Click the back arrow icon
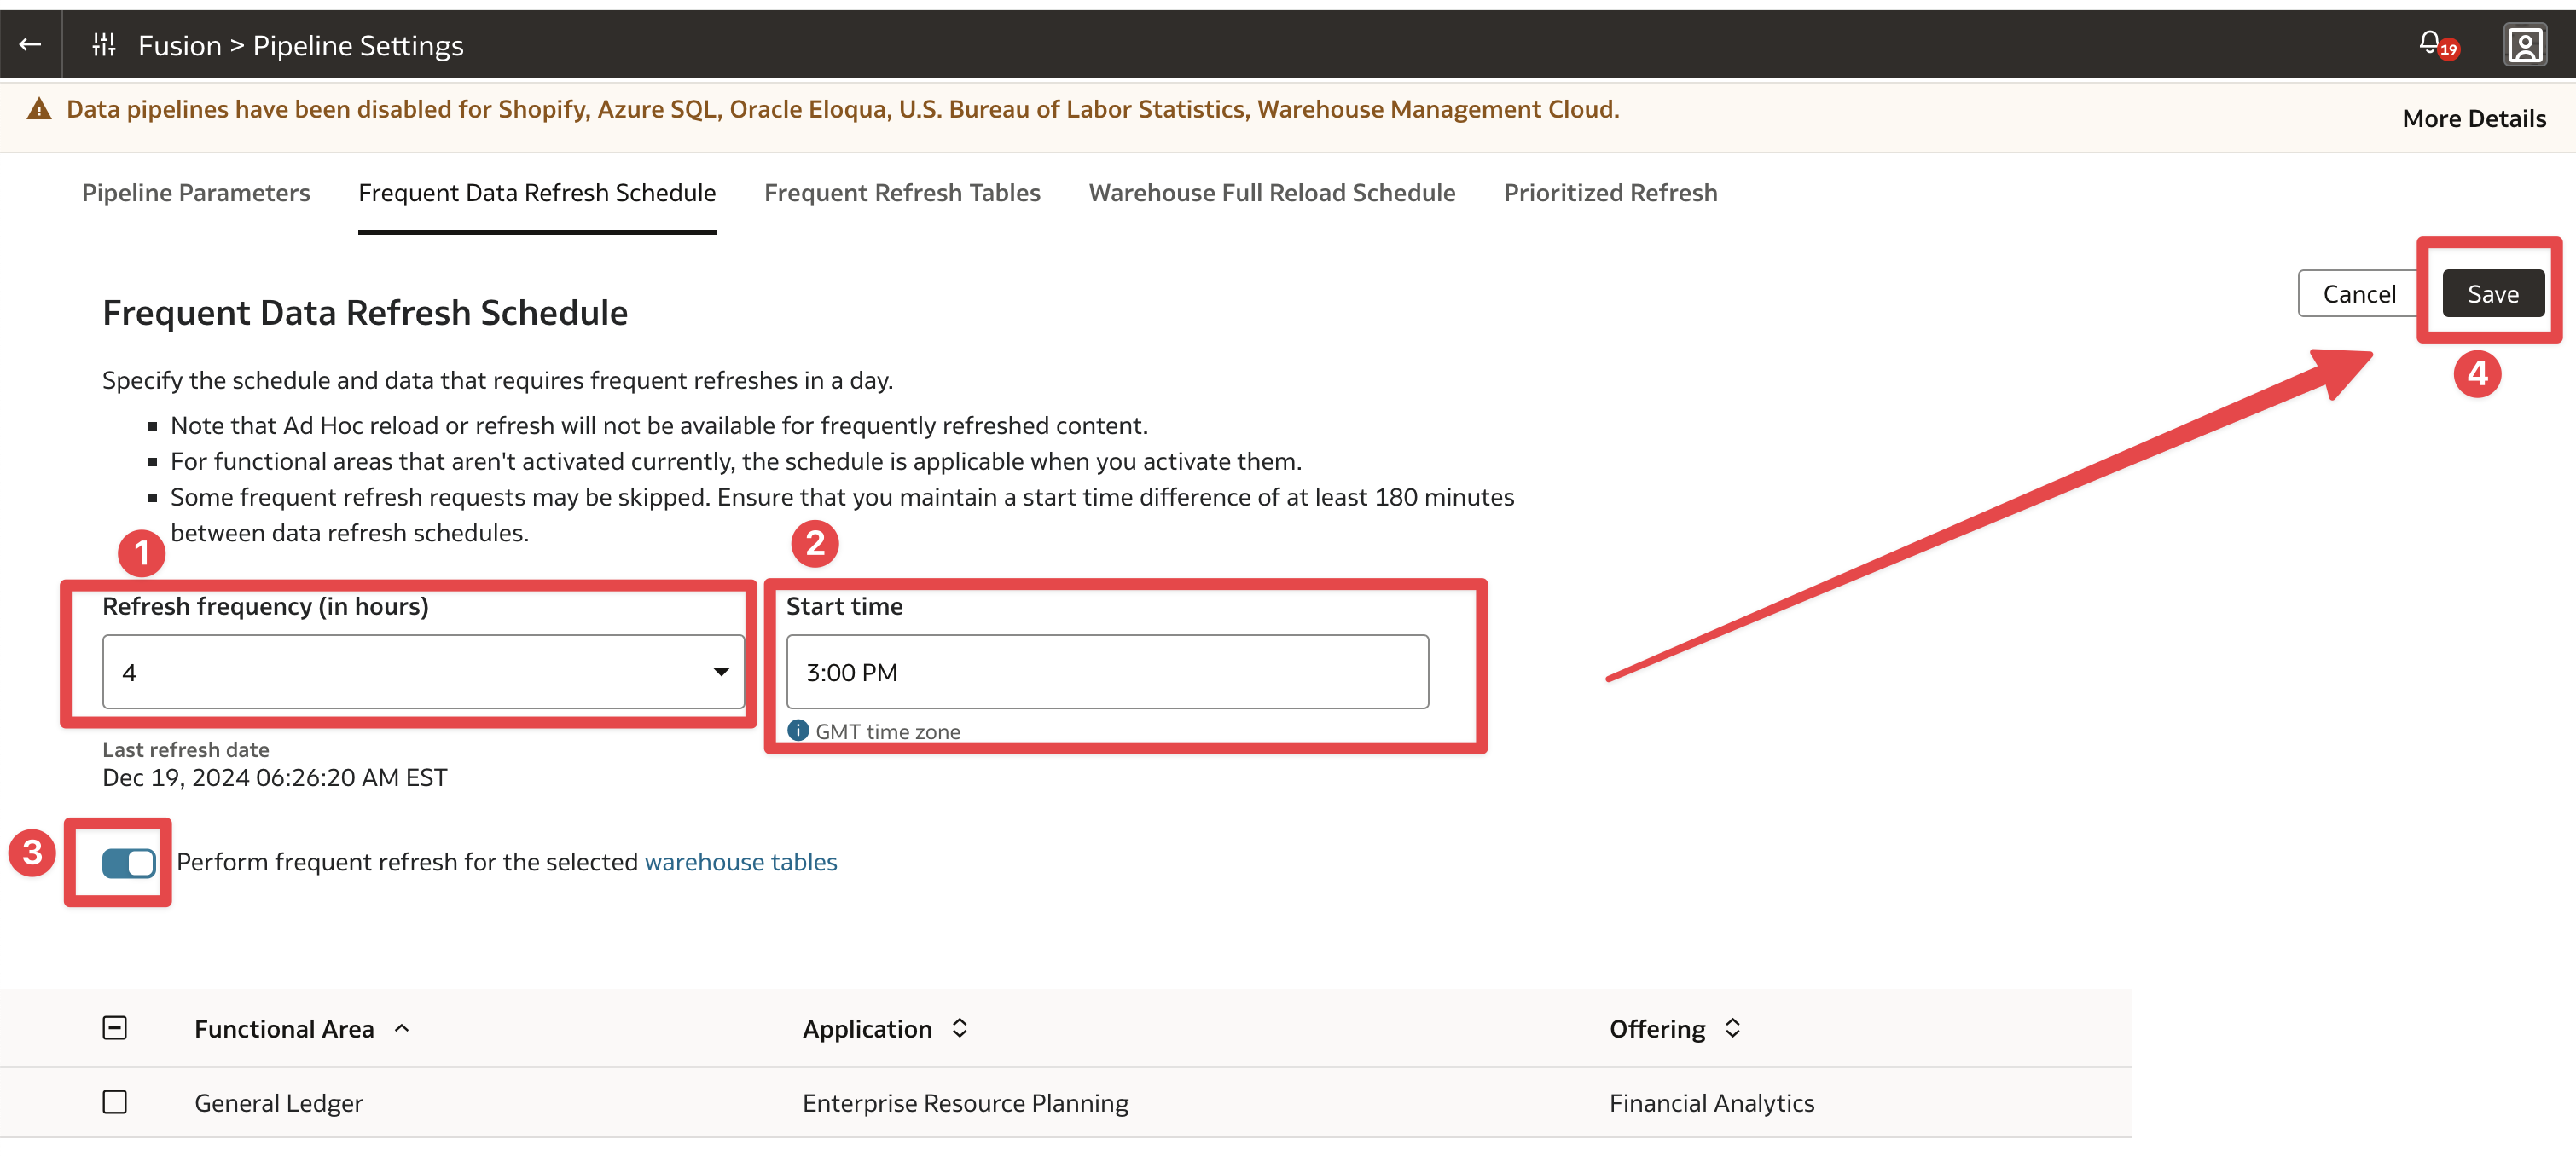This screenshot has width=2576, height=1156. tap(30, 44)
